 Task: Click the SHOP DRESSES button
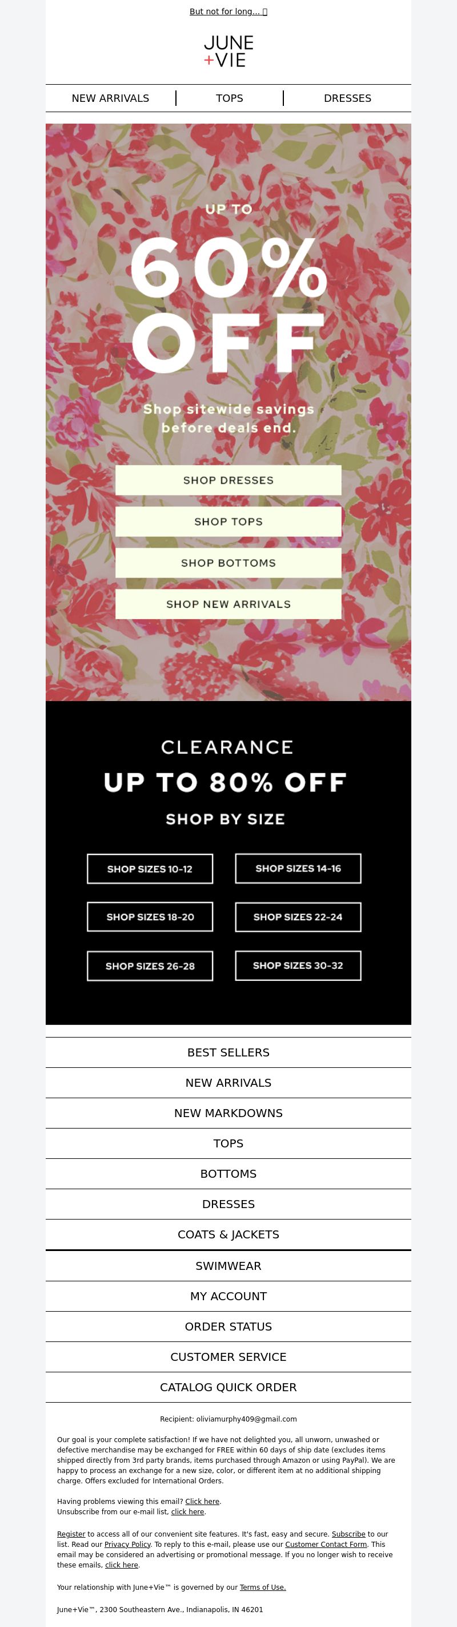[228, 480]
